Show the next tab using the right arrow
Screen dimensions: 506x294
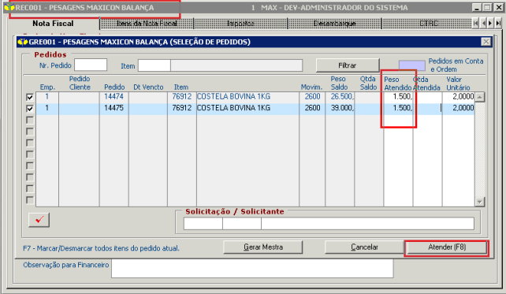[490, 23]
